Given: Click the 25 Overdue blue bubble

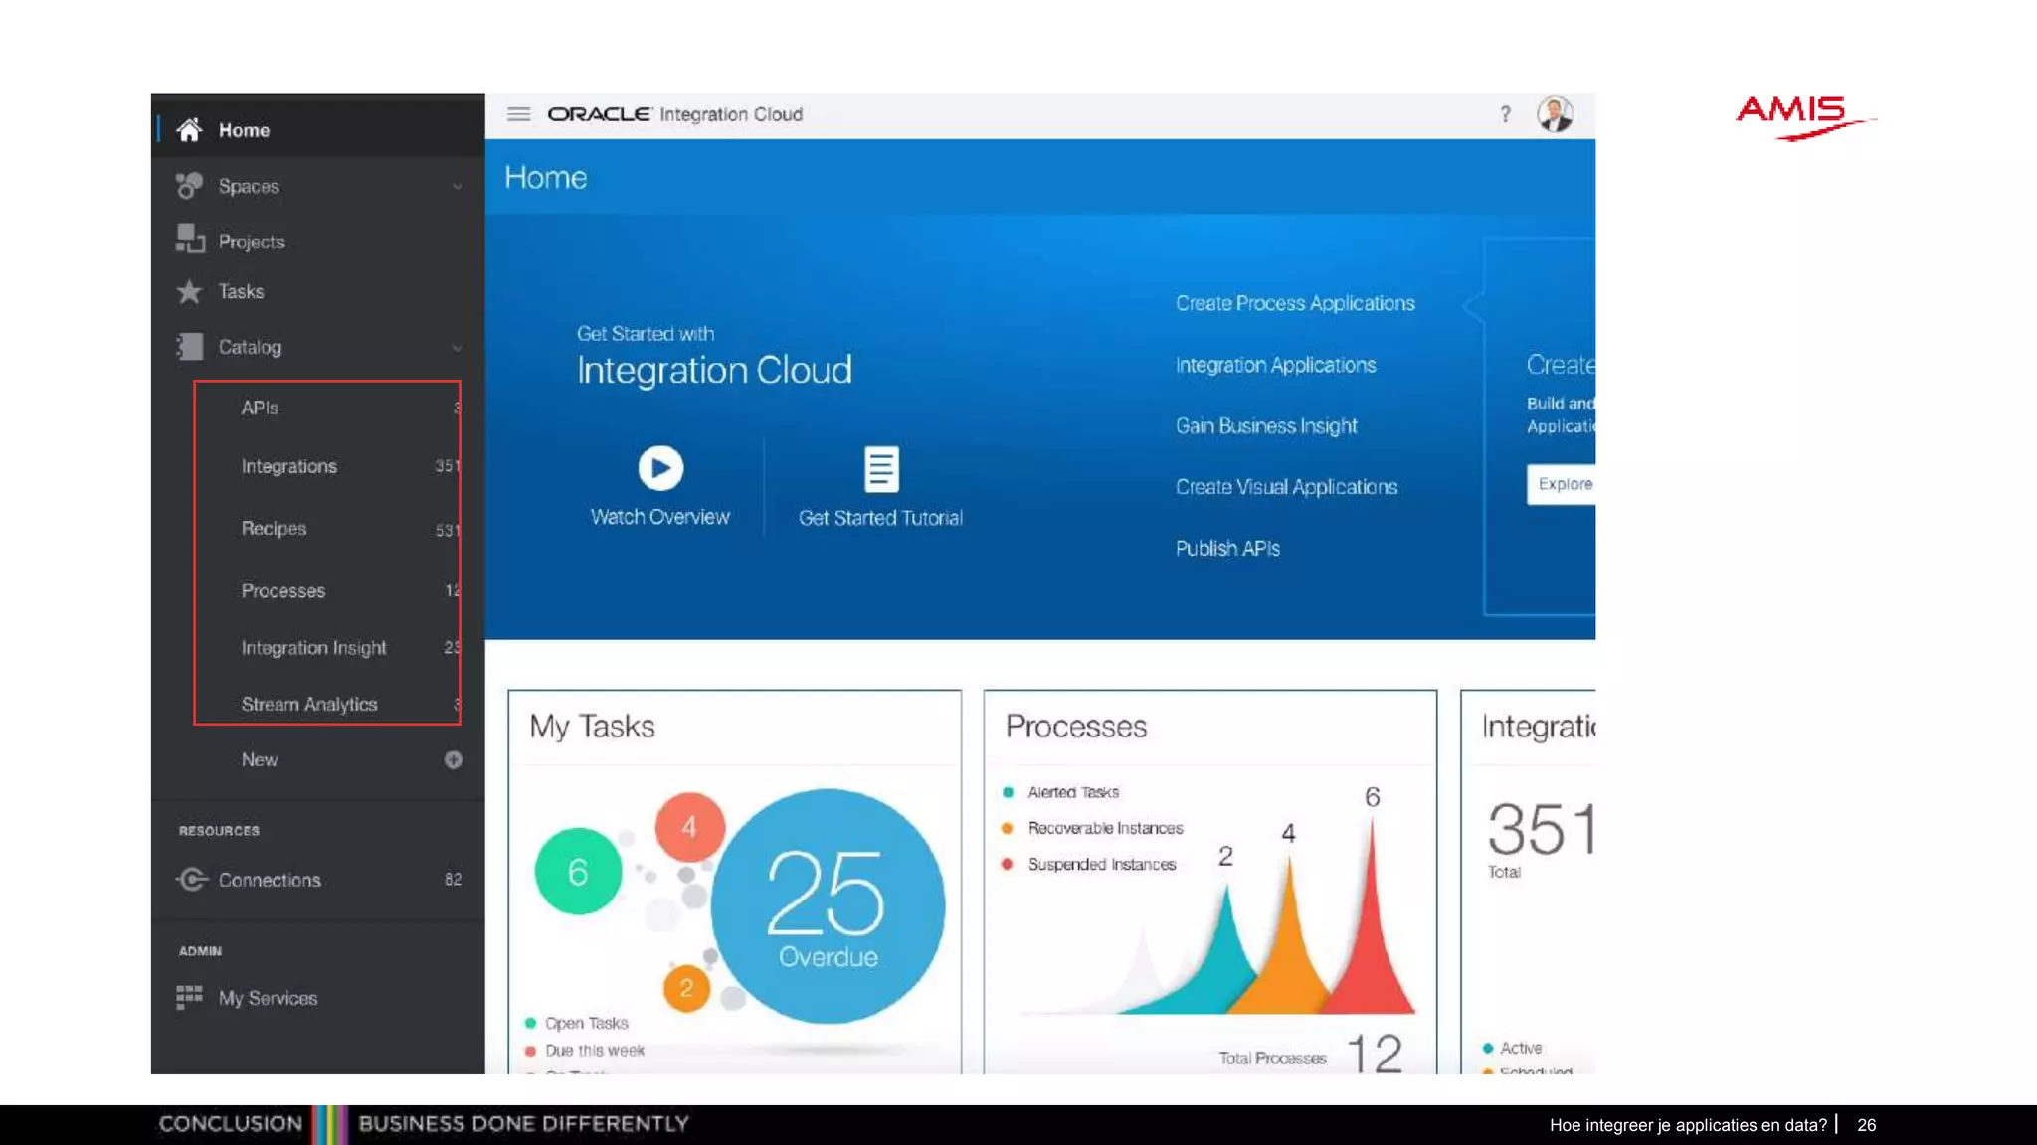Looking at the screenshot, I should coord(828,905).
